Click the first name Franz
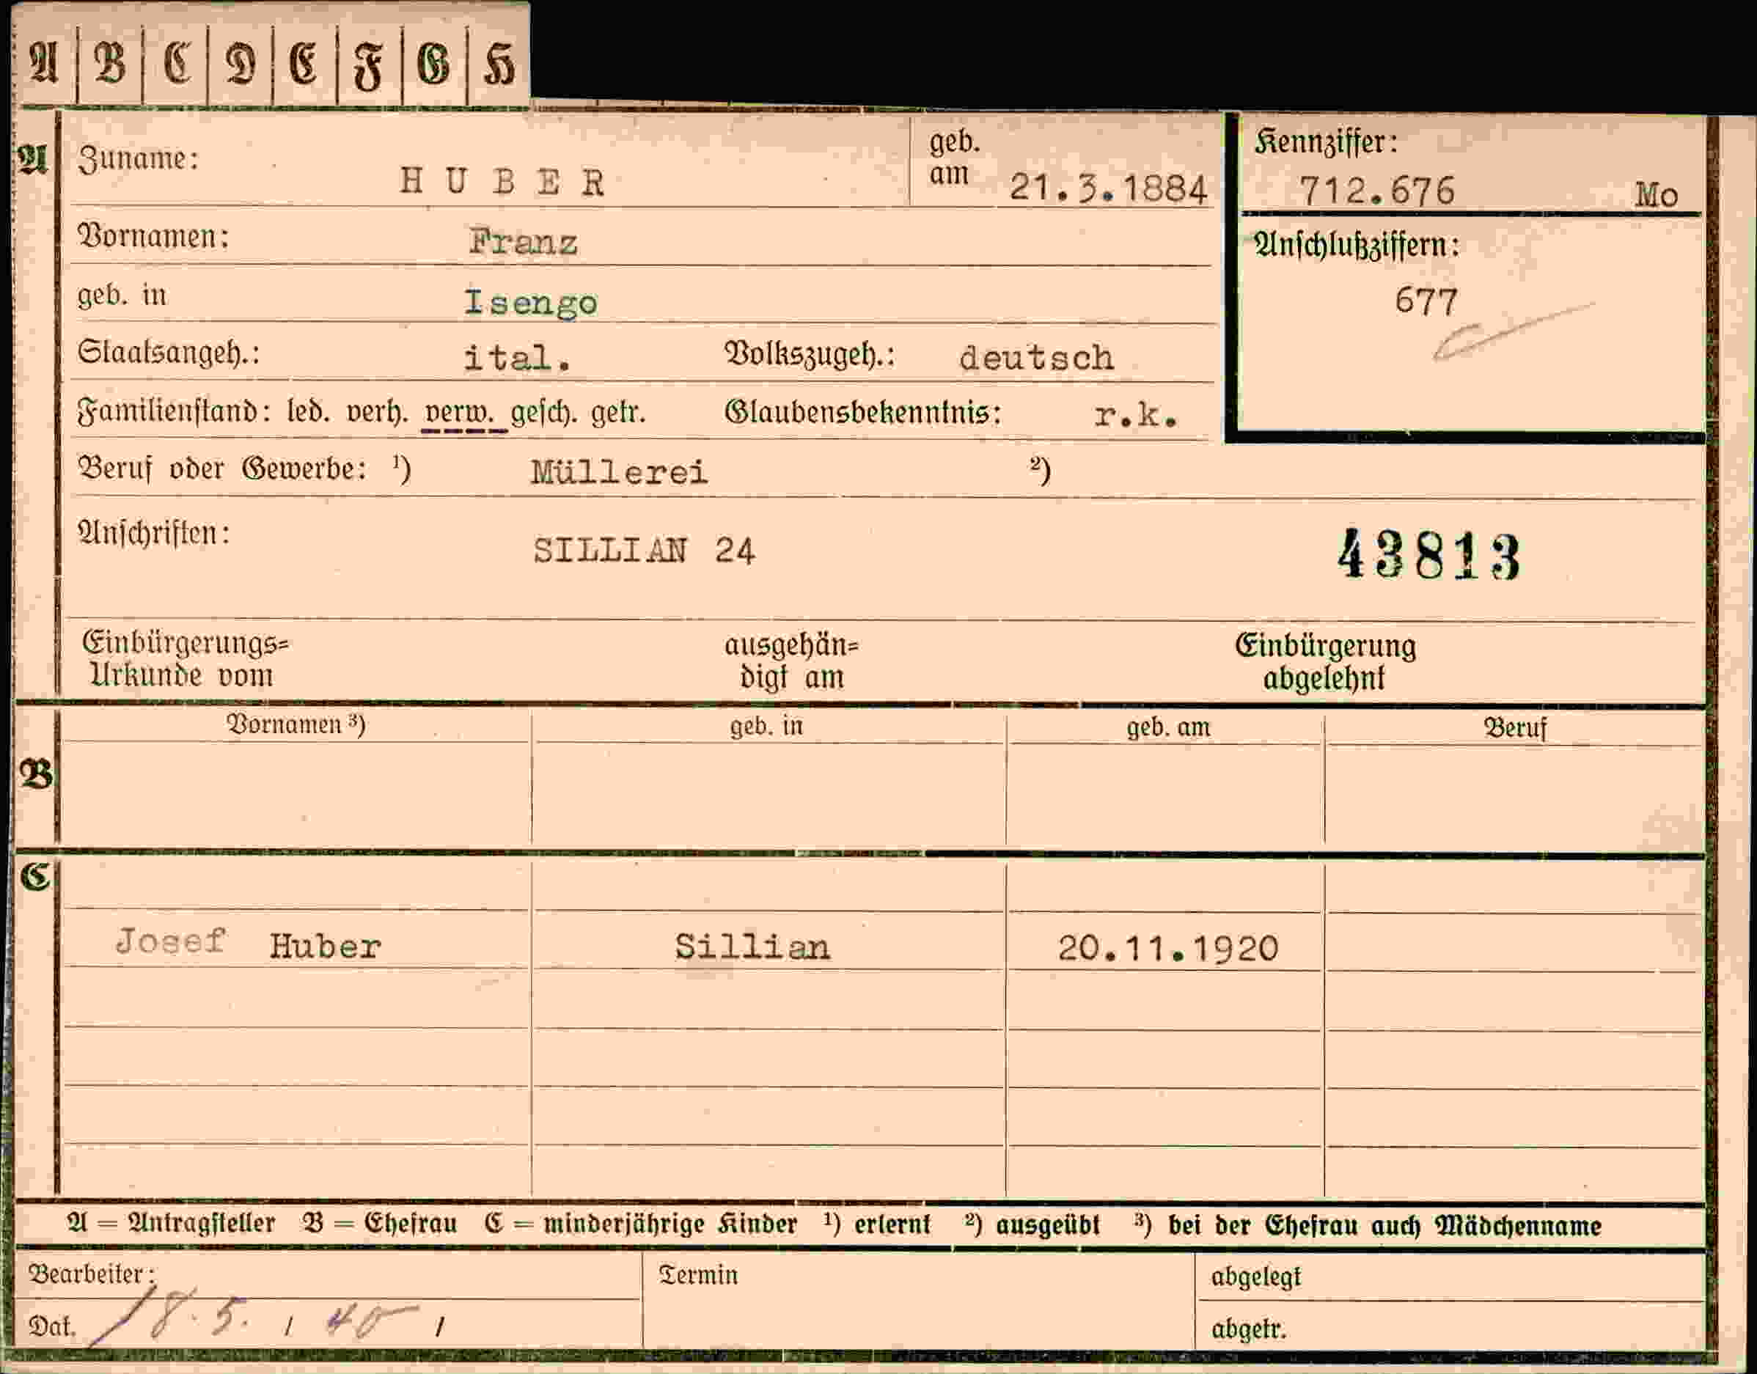 tap(523, 241)
